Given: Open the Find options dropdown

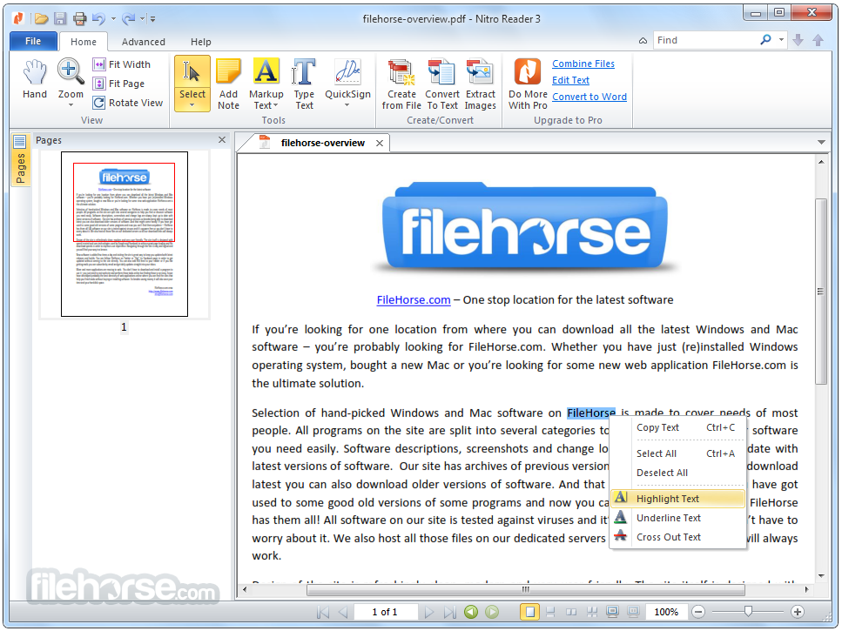Looking at the screenshot, I should [781, 40].
